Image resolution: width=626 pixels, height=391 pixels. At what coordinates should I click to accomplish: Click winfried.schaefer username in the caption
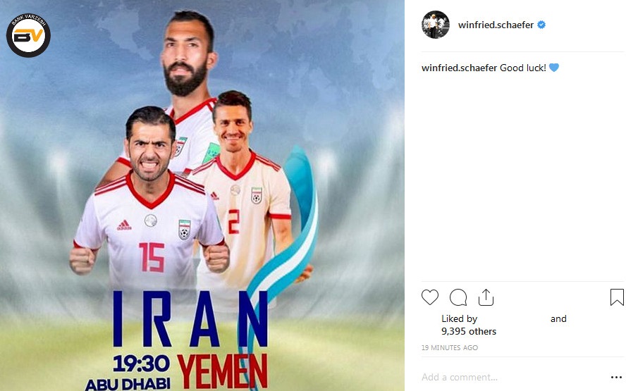coord(459,68)
